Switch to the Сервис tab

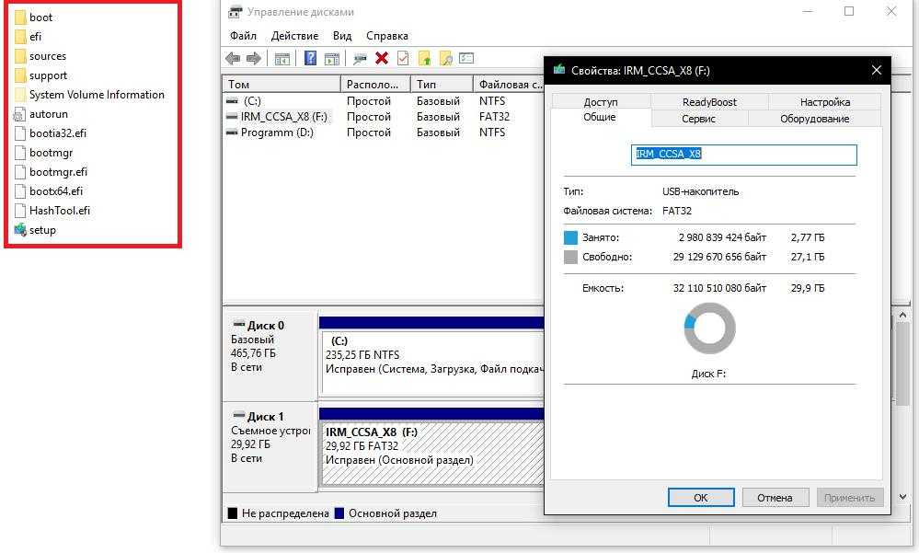click(699, 119)
